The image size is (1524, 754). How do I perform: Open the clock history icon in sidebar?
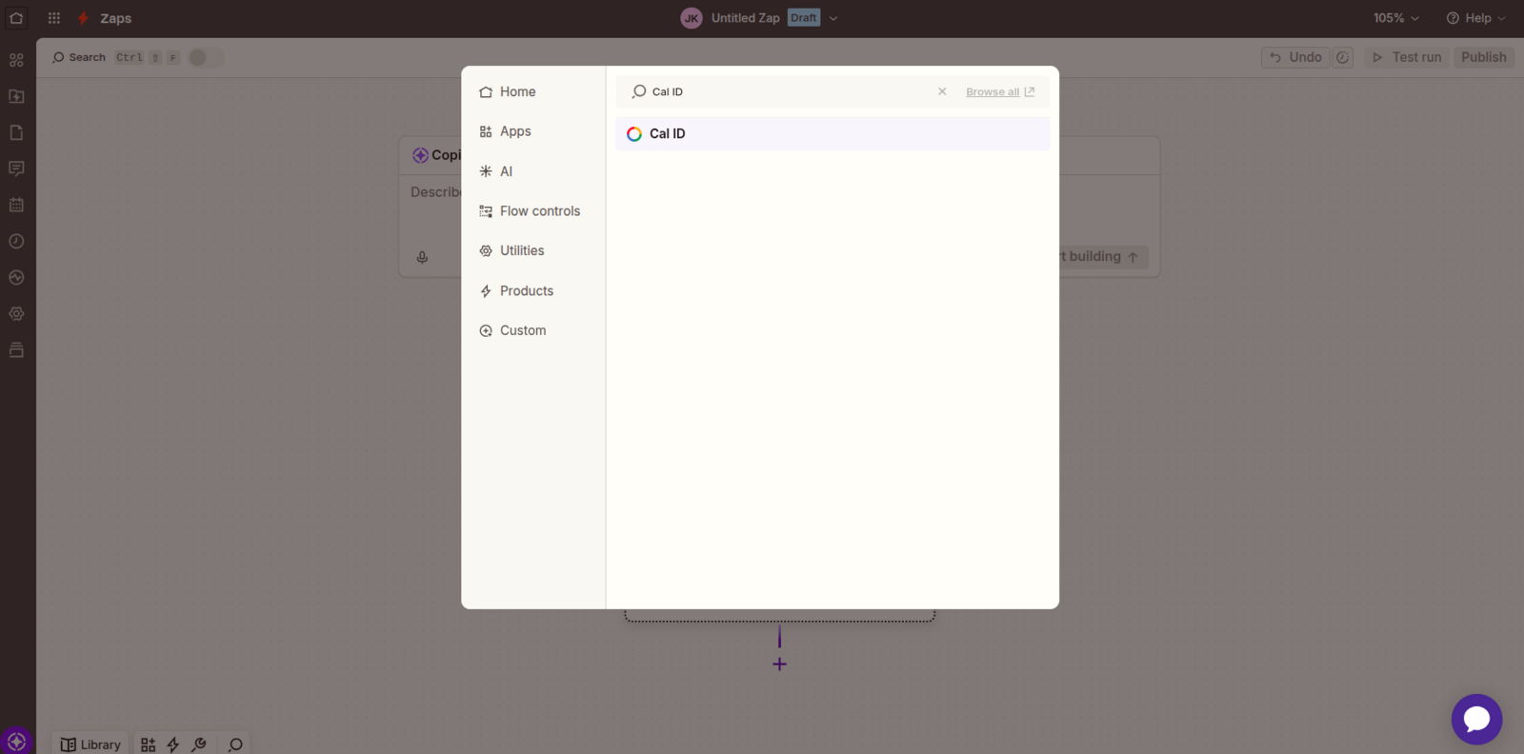16,241
